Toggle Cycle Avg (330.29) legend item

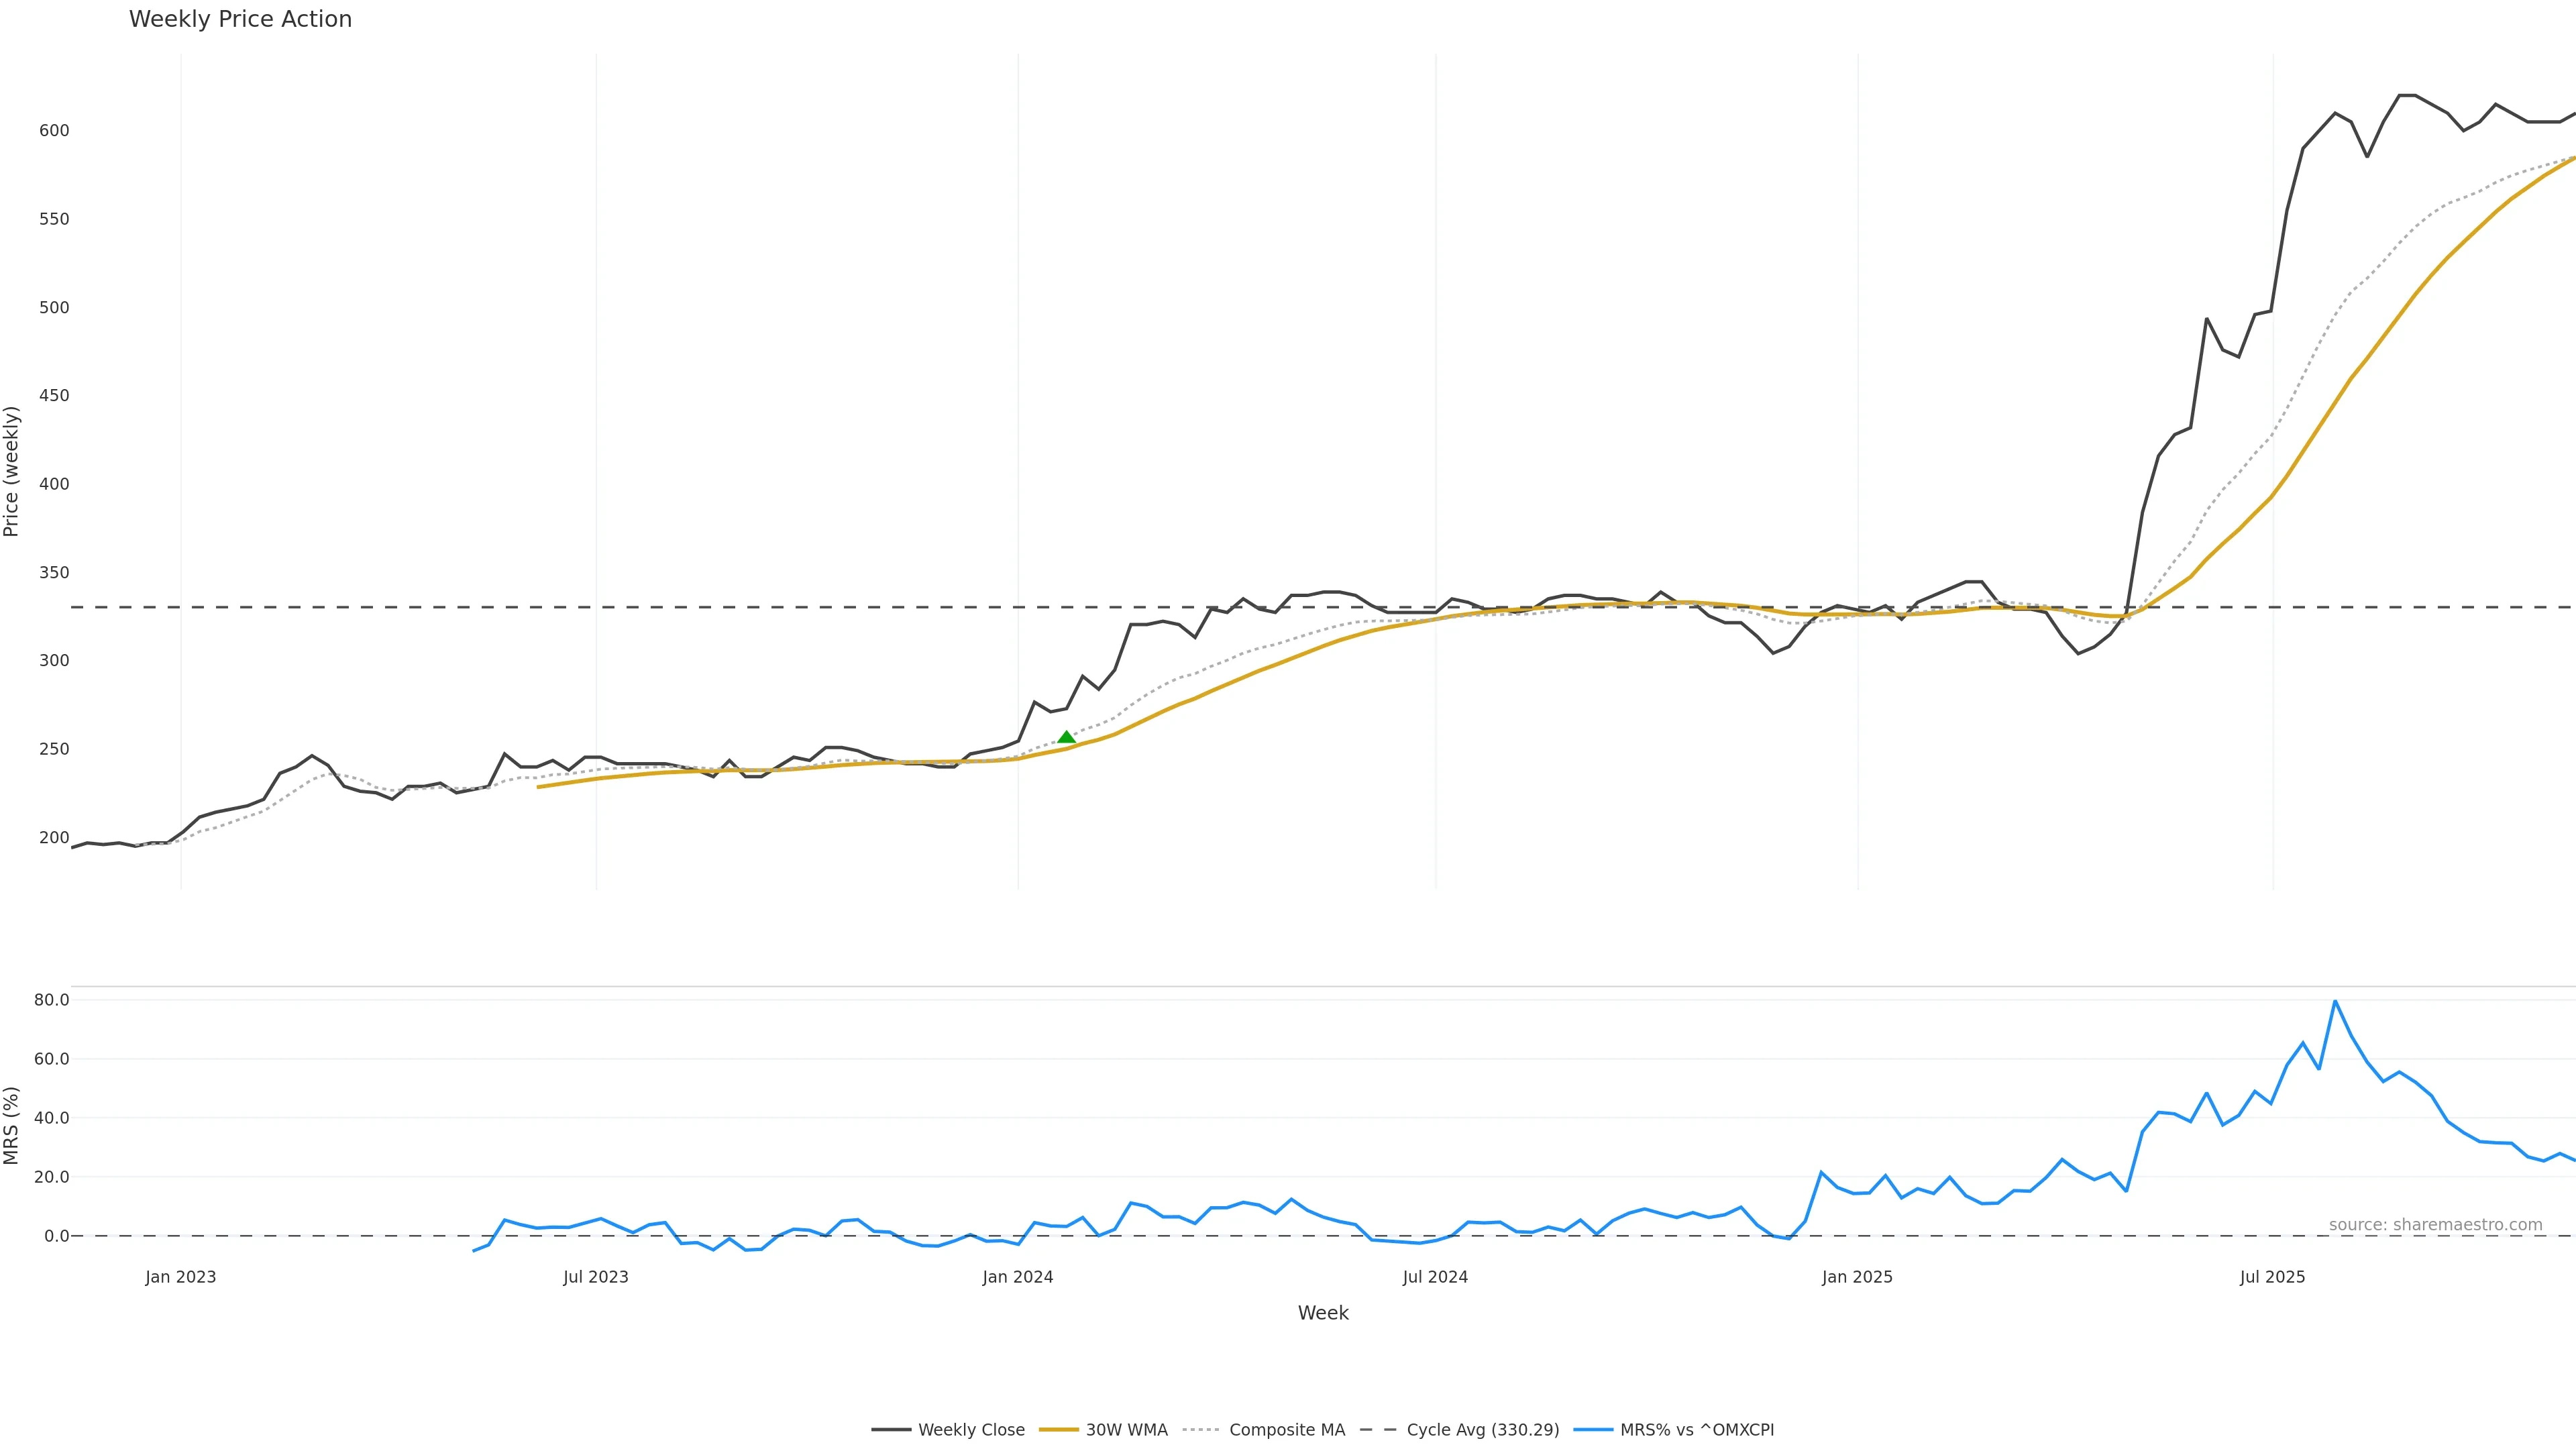(x=1482, y=1430)
